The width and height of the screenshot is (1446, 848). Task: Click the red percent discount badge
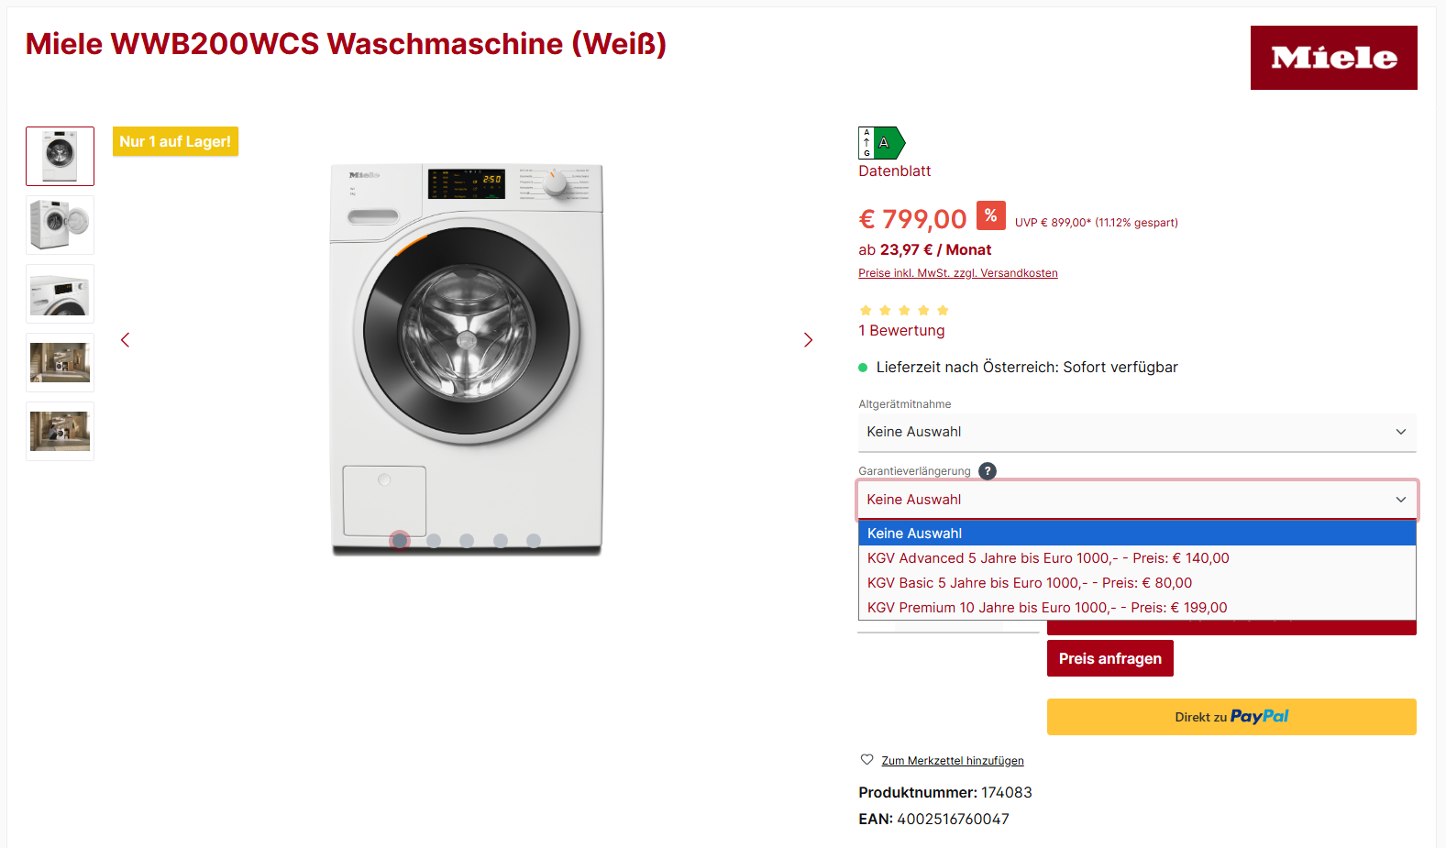(990, 215)
